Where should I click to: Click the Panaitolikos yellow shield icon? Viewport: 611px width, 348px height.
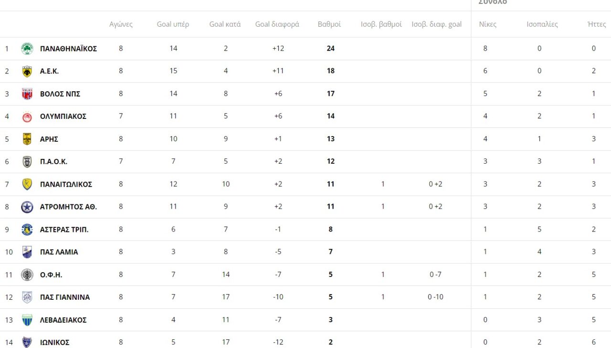(27, 184)
